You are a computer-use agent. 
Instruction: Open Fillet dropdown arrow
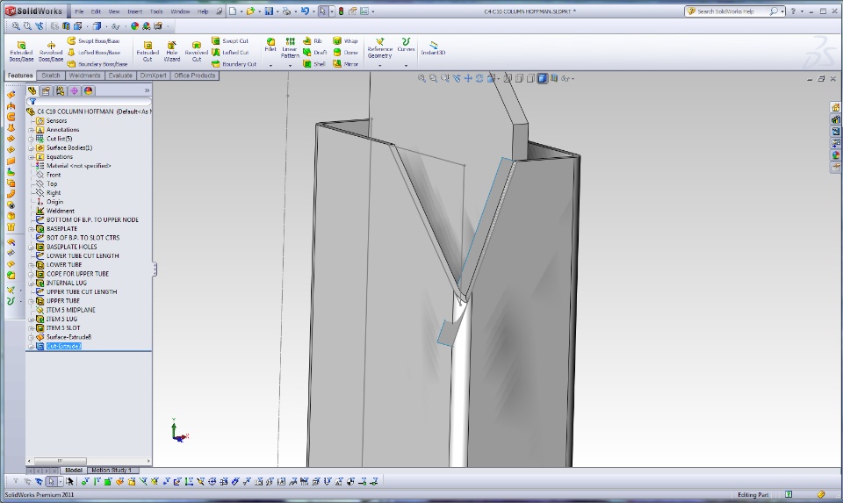point(270,66)
